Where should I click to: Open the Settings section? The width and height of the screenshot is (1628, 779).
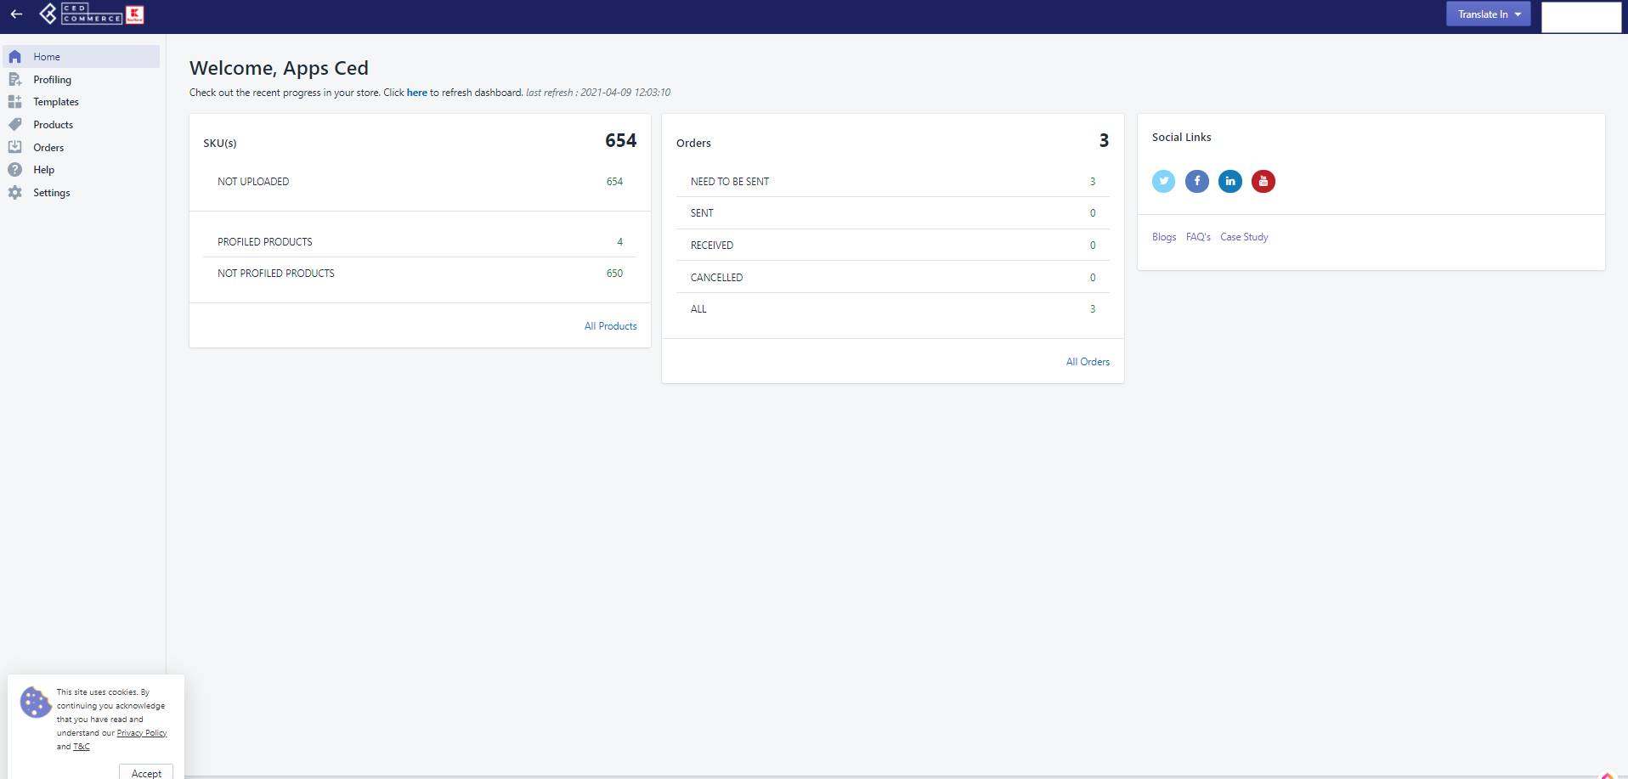click(51, 192)
